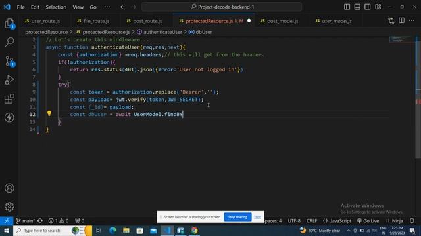Image resolution: width=421 pixels, height=236 pixels.
Task: Open the editor More Actions ellipsis
Action: coord(412,20)
